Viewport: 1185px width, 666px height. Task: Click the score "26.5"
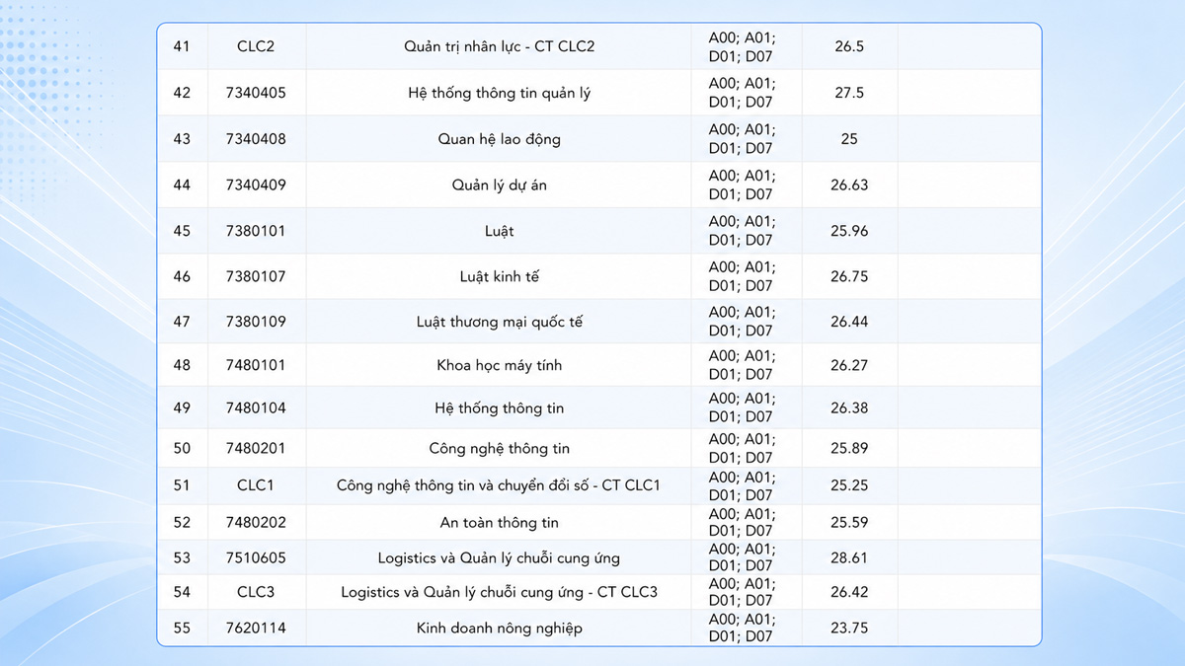pos(849,46)
